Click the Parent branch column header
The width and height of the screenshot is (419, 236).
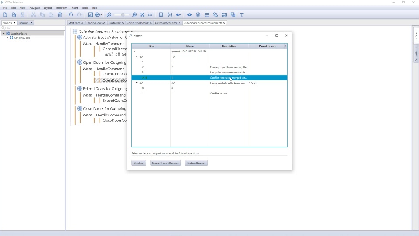pyautogui.click(x=268, y=46)
